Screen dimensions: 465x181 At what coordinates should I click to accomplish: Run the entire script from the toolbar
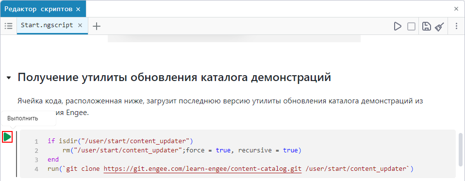pos(398,26)
